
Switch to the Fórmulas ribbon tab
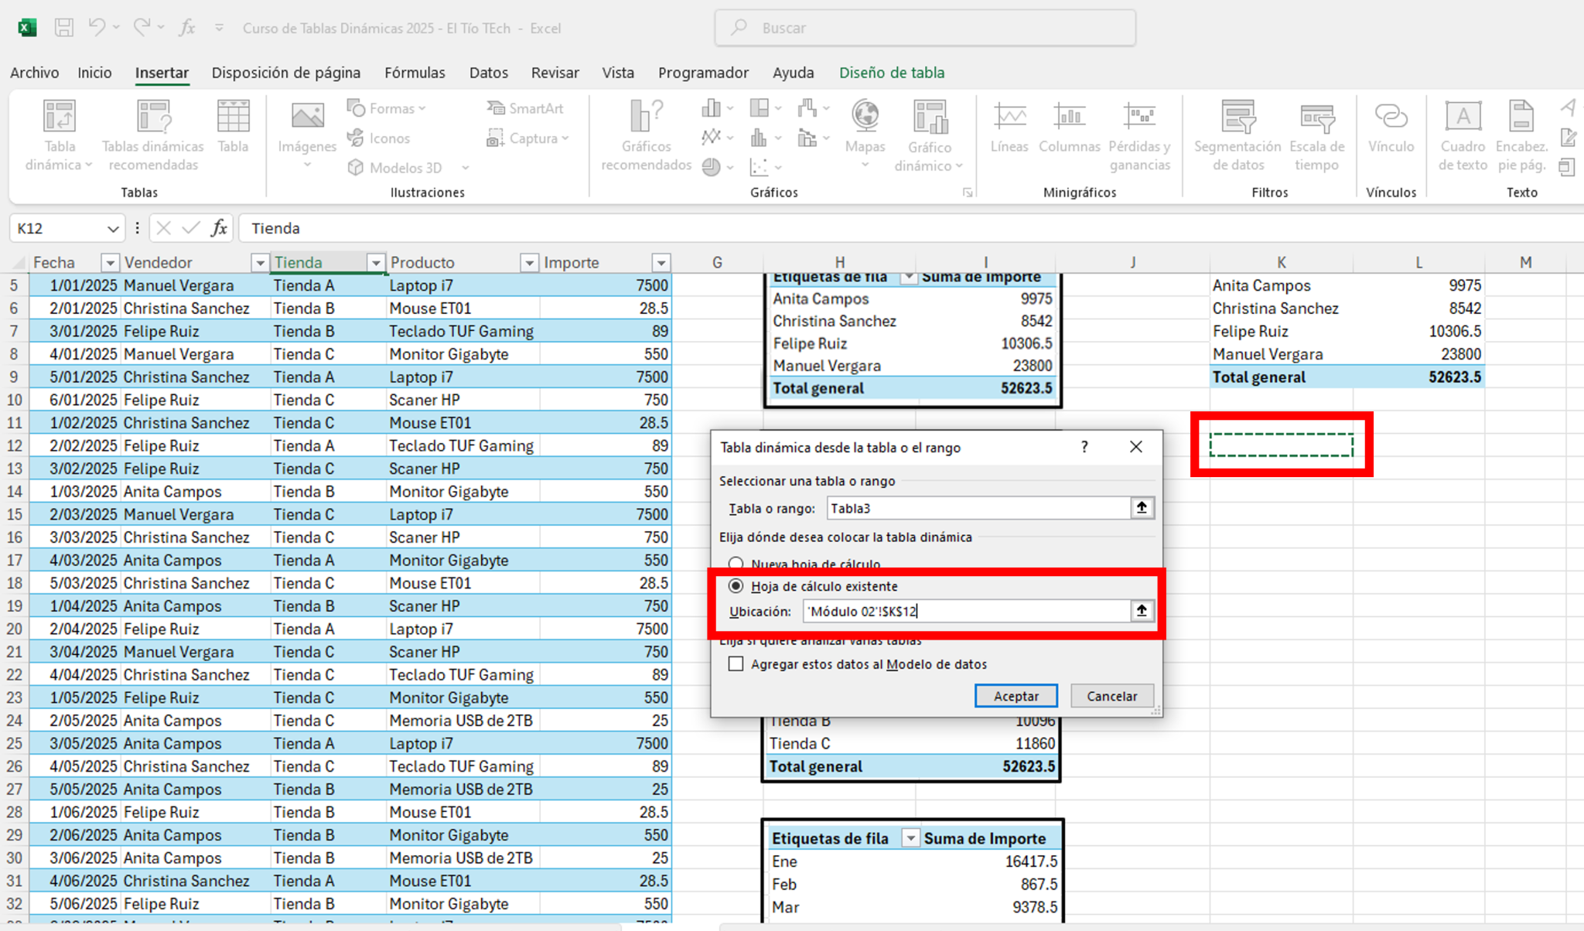415,73
